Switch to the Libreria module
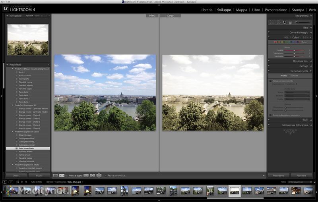The height and width of the screenshot is (202, 318). coord(206,10)
